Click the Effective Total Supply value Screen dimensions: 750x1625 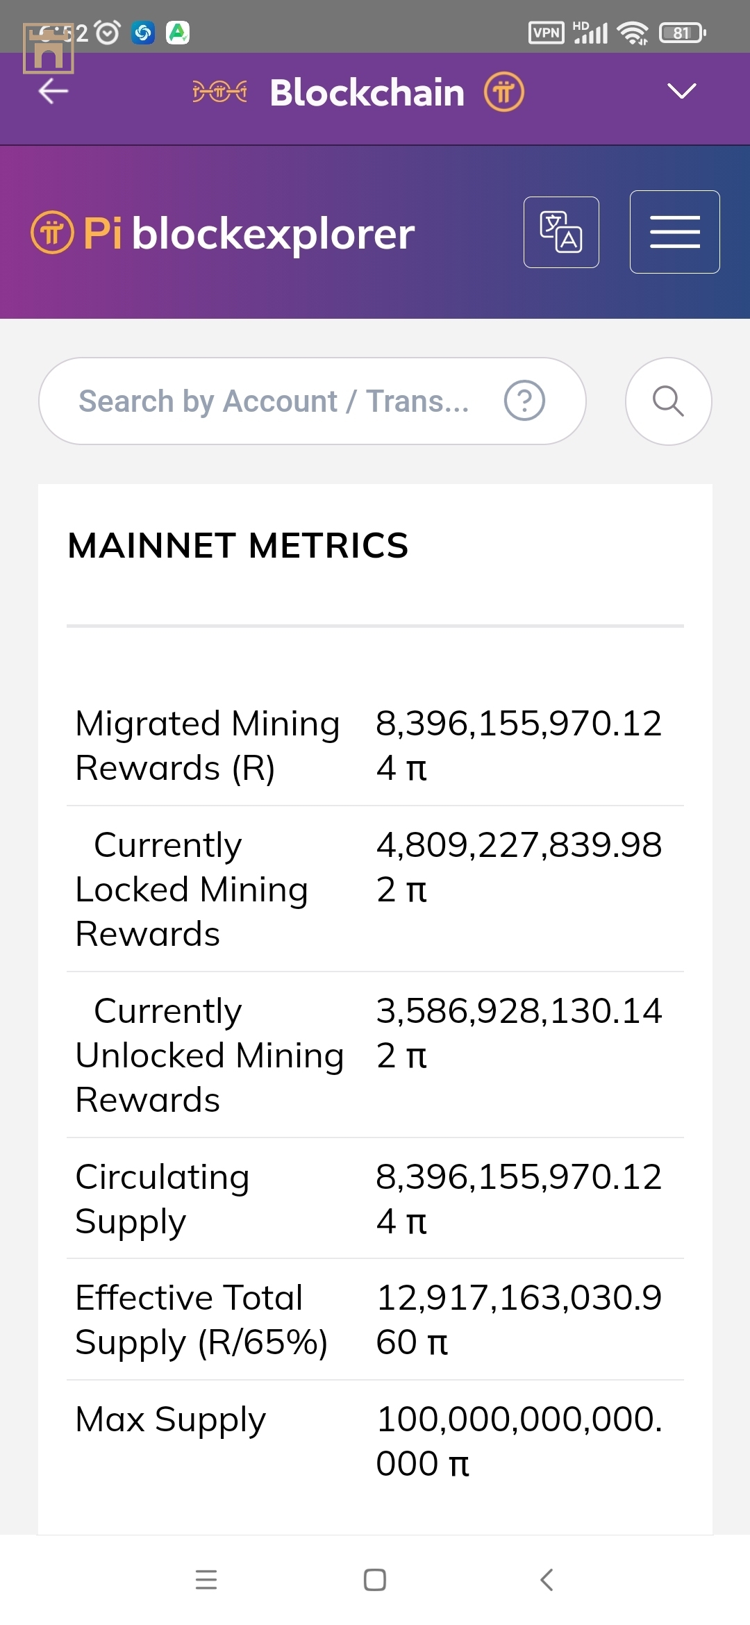tap(518, 1319)
